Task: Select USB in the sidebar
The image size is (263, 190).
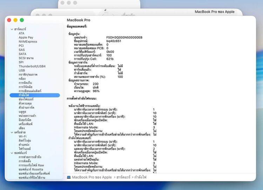Action: 22,70
